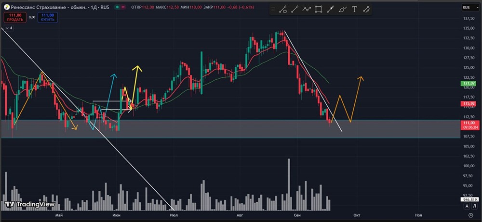Select the brush drawing tool

[342, 10]
